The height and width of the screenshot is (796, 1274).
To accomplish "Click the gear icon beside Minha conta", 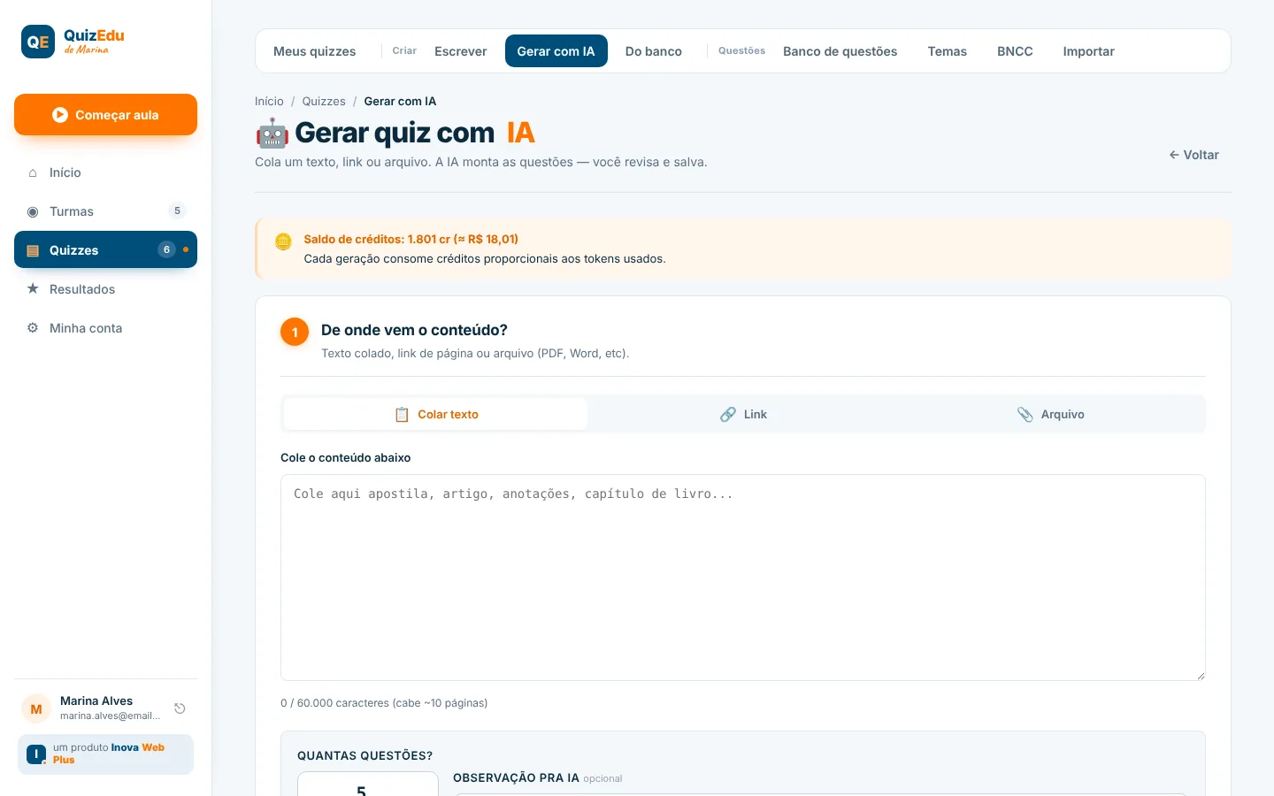I will pos(33,328).
